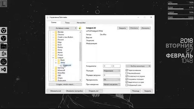Screen dimensions: 194x109
Task: Open the Выбор монитора dropdown
Action: pyautogui.click(x=138, y=66)
